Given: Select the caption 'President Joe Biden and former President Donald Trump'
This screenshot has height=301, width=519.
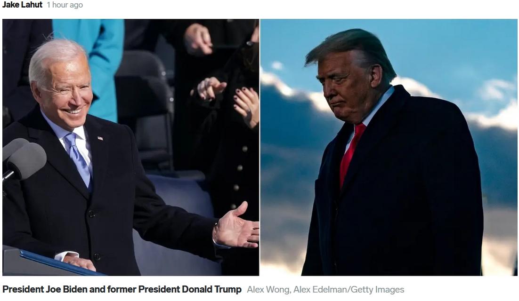Looking at the screenshot, I should tap(122, 289).
